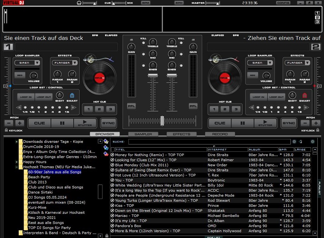Collapse the Hochzeit Thomas folder
The height and width of the screenshot is (238, 324).
[x=17, y=167]
